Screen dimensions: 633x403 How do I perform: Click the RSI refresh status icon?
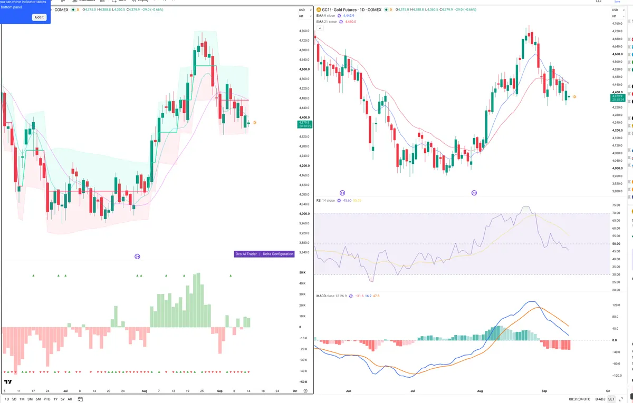click(x=339, y=201)
